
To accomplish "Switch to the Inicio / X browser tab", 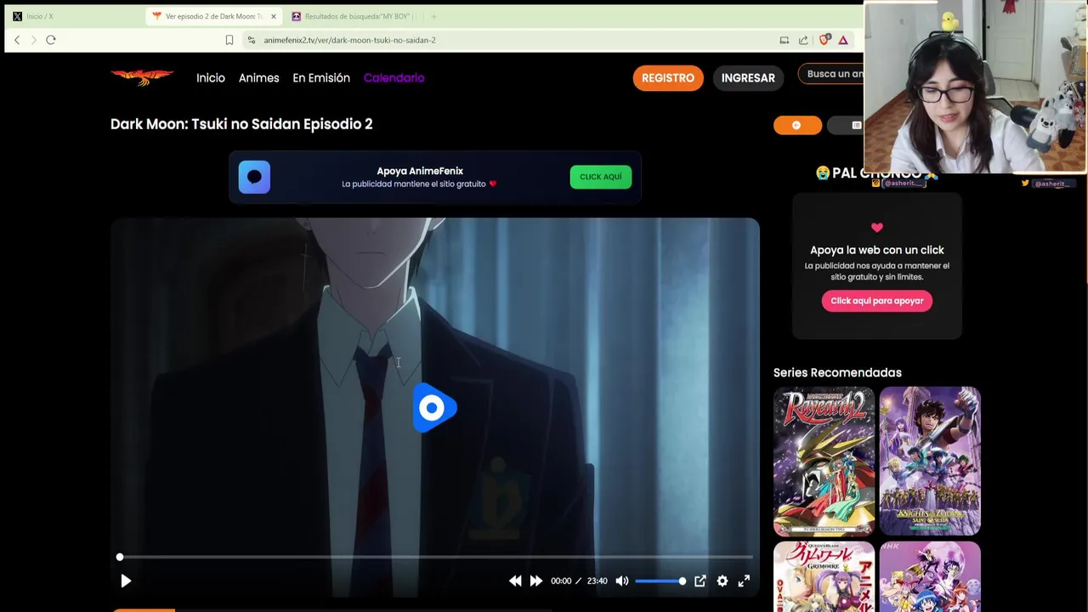I will pyautogui.click(x=72, y=16).
